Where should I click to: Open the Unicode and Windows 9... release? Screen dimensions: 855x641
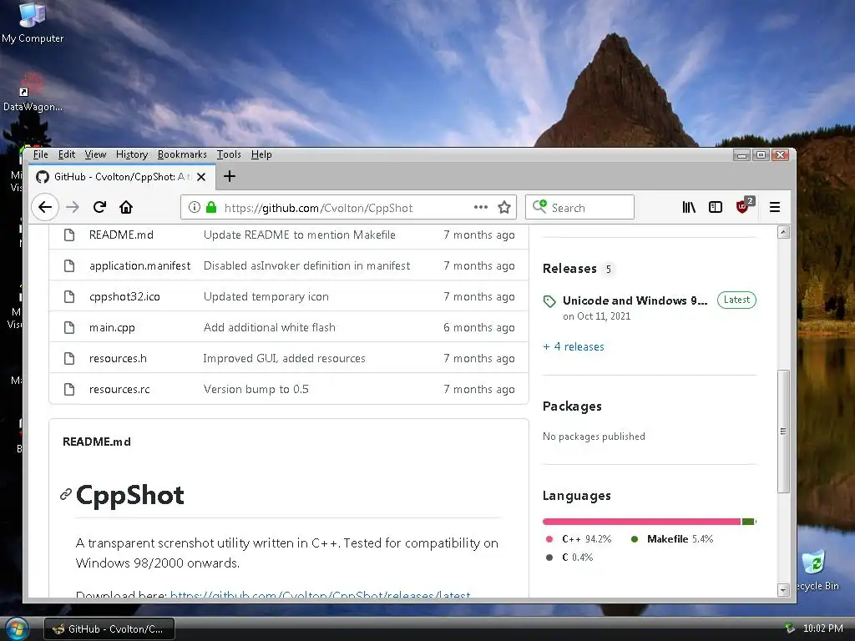point(635,300)
